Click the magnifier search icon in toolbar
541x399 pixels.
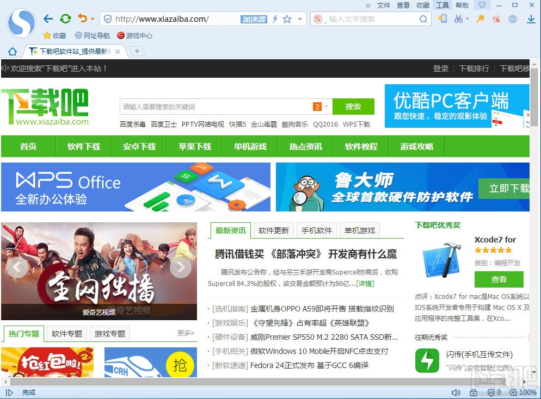(x=423, y=19)
